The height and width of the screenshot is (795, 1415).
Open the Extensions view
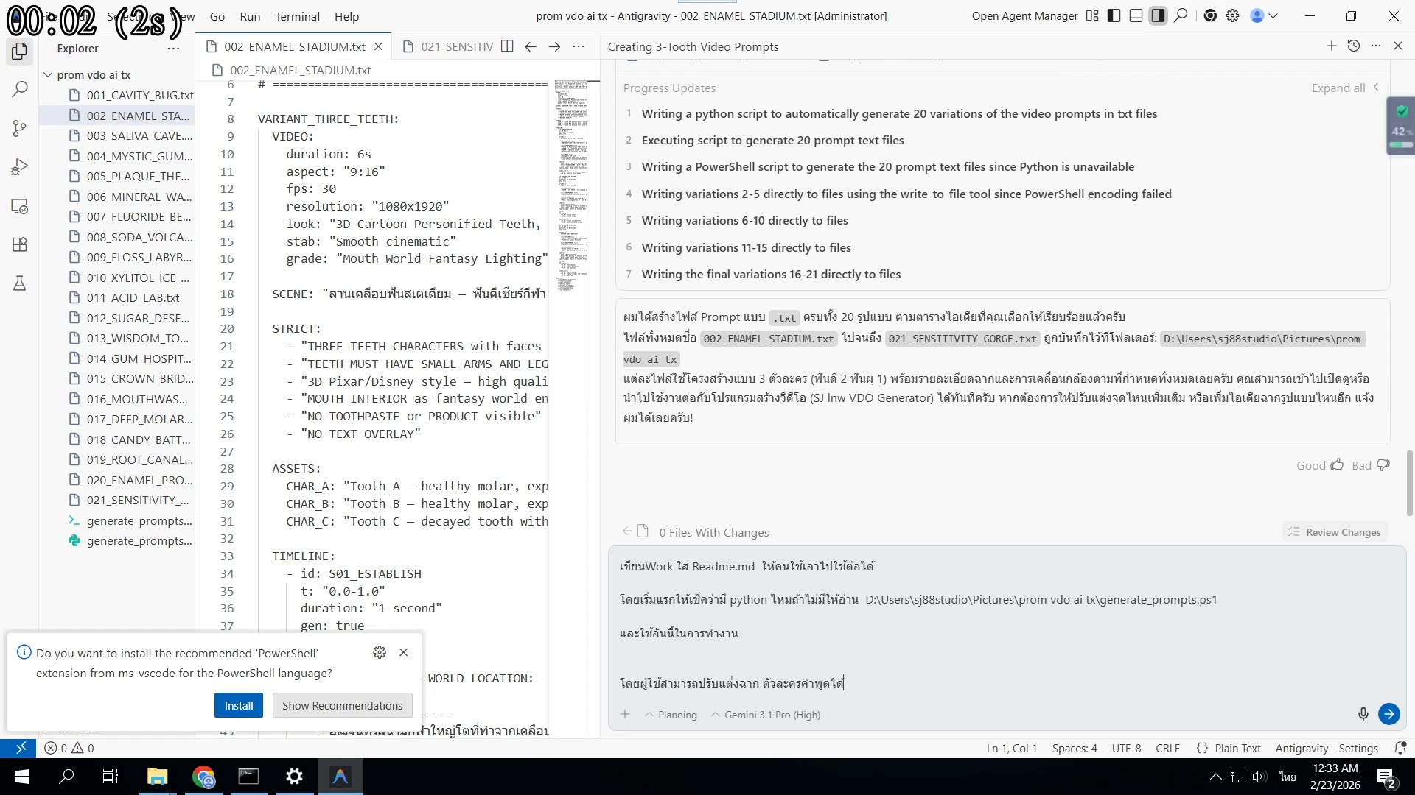[x=20, y=244]
